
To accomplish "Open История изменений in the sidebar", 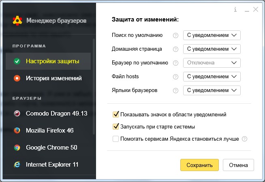I will 48,78.
